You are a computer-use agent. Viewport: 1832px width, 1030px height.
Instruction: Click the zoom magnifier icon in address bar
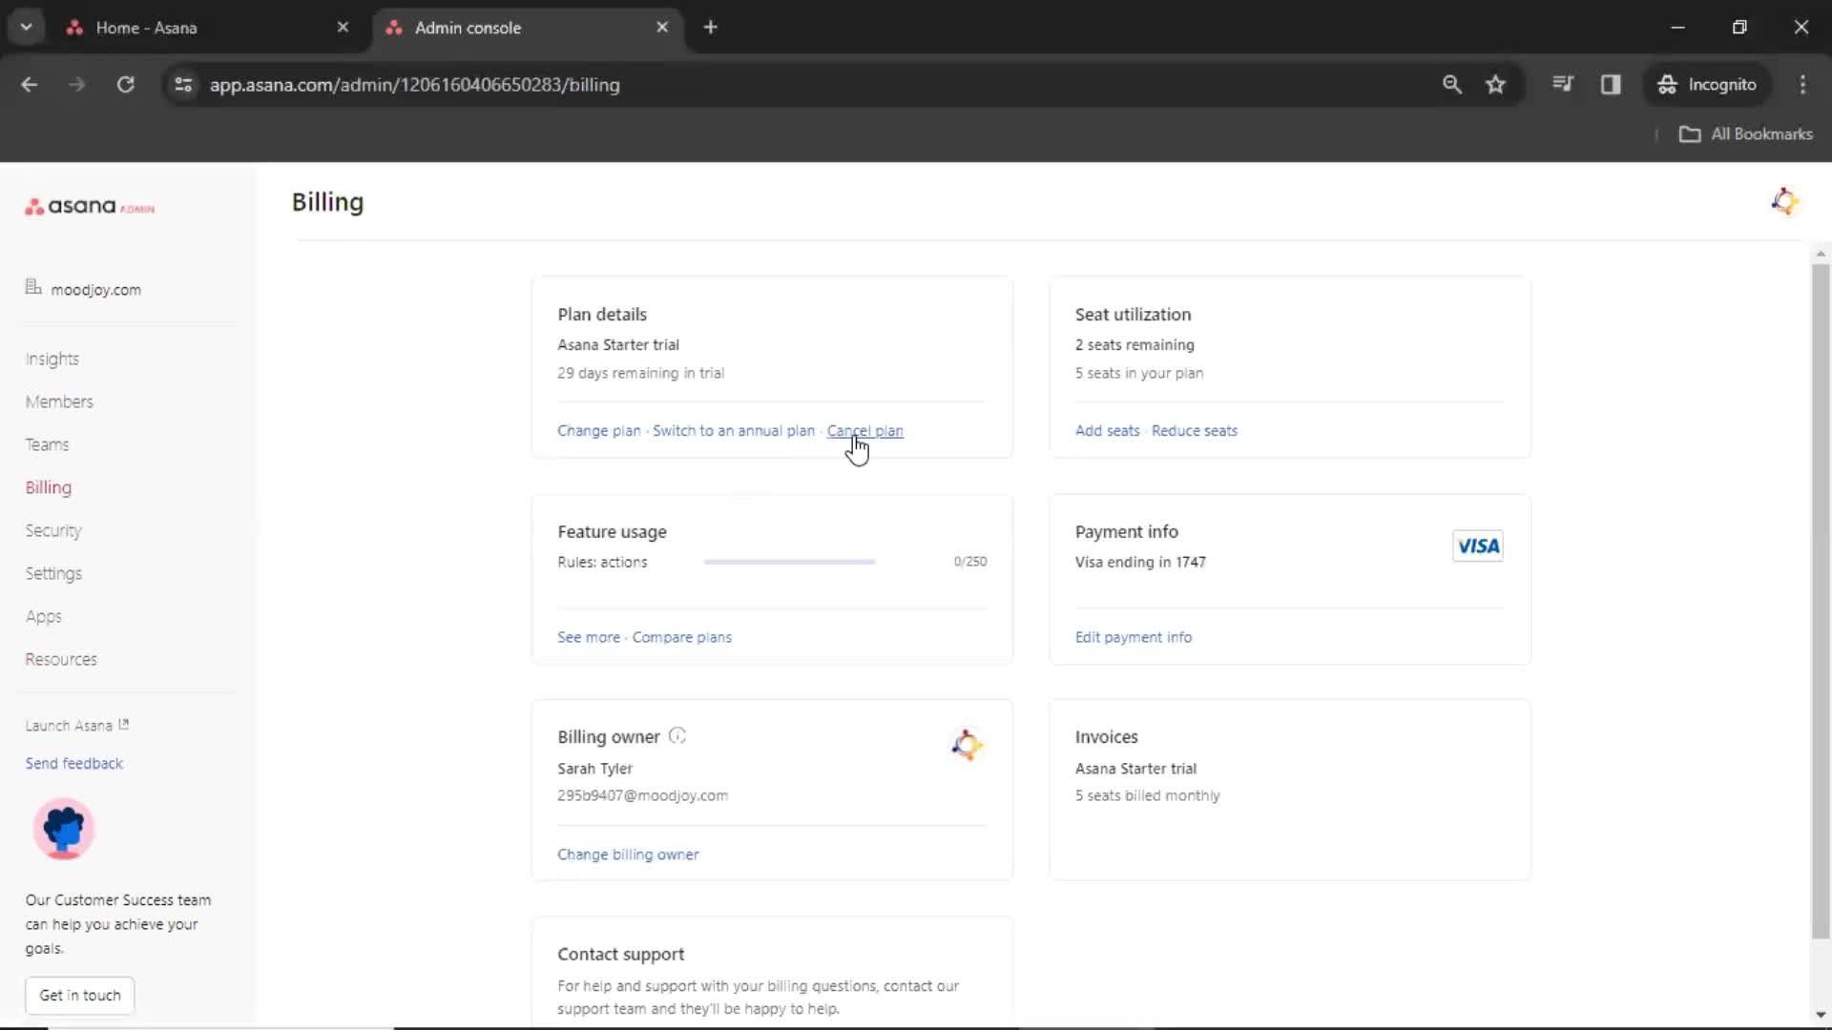tap(1451, 85)
